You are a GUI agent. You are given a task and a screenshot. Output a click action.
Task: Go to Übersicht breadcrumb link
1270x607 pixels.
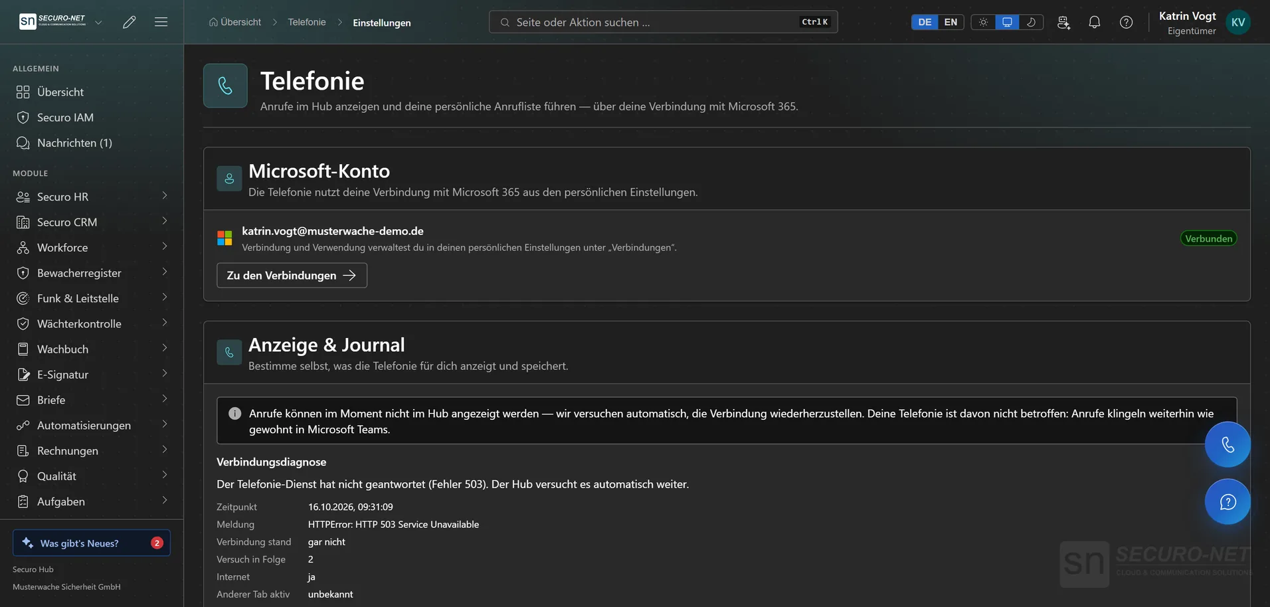click(x=235, y=22)
